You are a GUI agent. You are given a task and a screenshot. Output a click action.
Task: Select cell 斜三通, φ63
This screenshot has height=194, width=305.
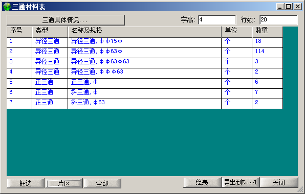pos(144,104)
